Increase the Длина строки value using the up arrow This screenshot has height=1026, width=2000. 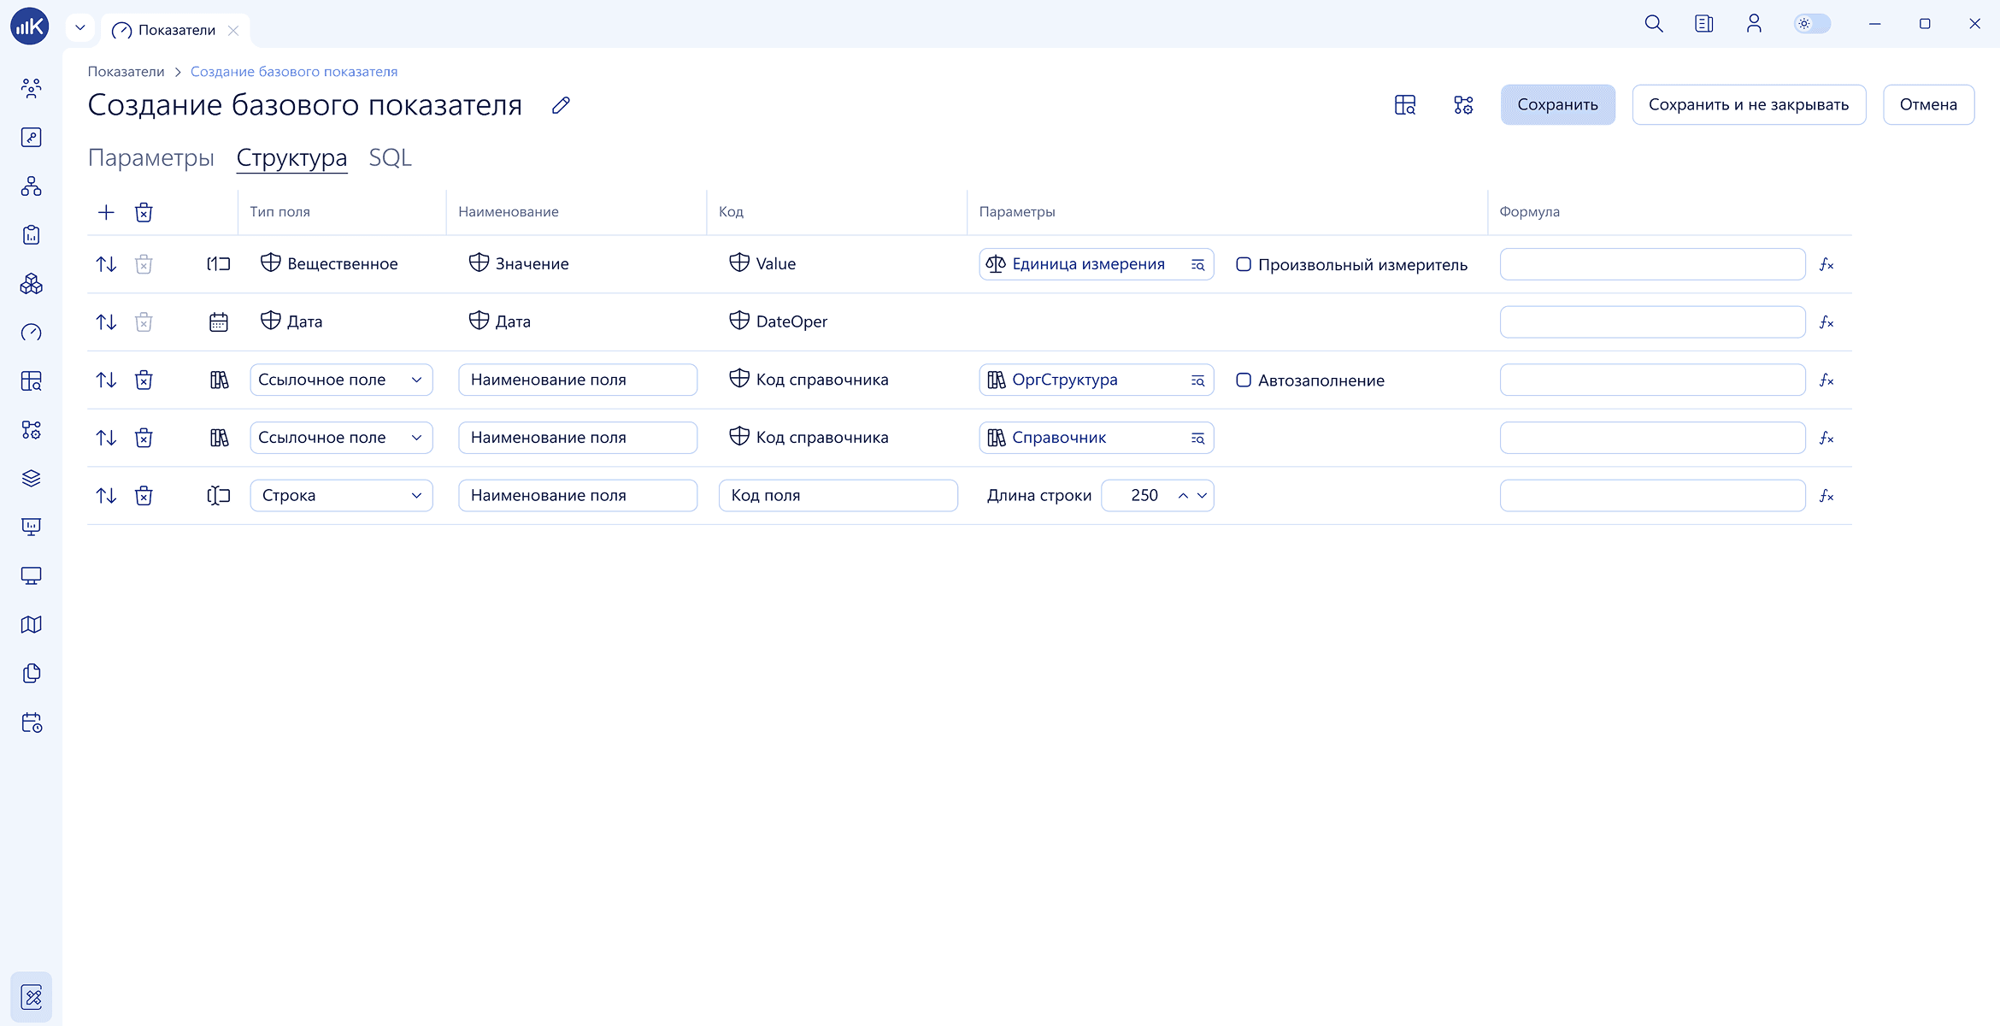pyautogui.click(x=1183, y=496)
